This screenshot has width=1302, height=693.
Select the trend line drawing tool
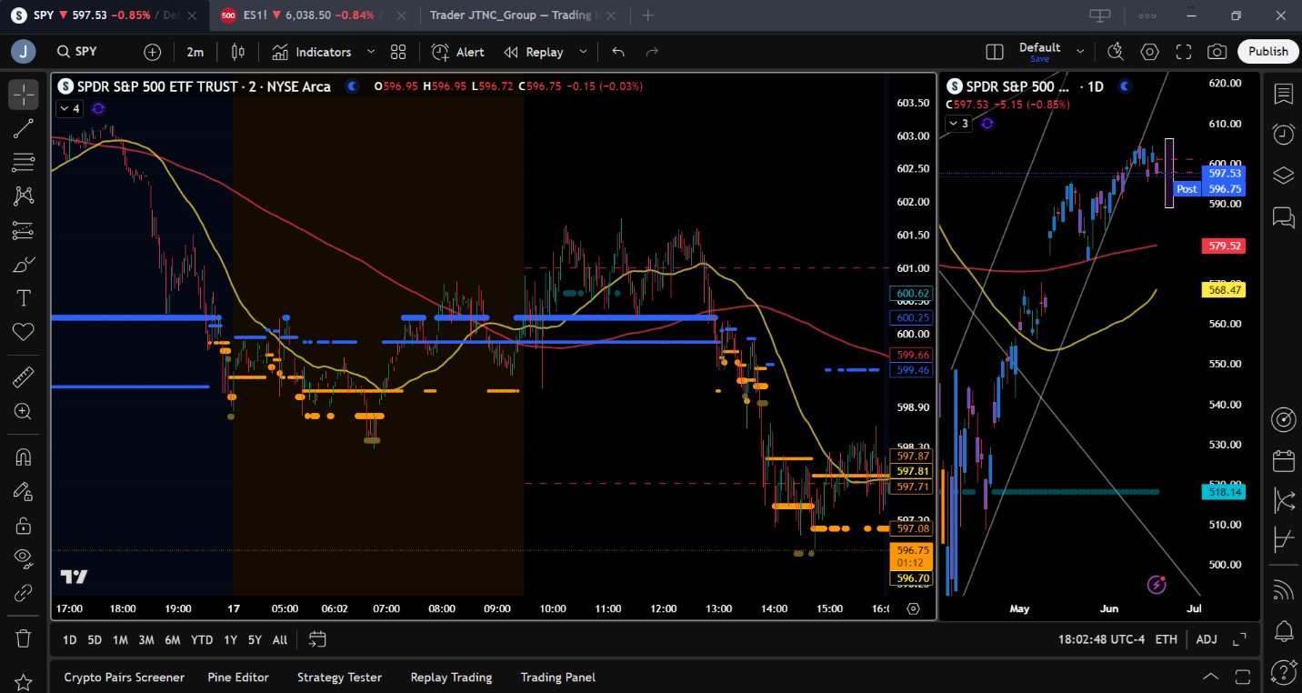click(x=24, y=128)
